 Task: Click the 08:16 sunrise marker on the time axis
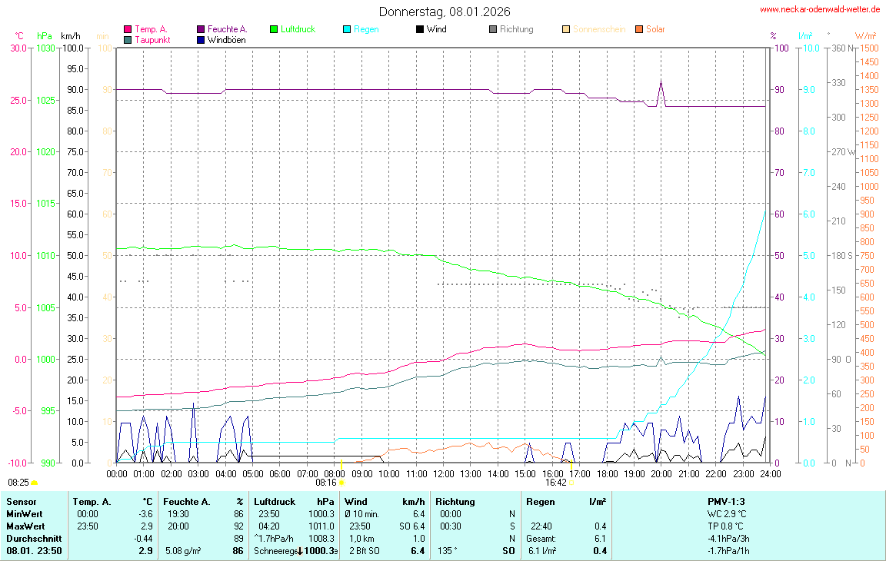click(x=341, y=483)
